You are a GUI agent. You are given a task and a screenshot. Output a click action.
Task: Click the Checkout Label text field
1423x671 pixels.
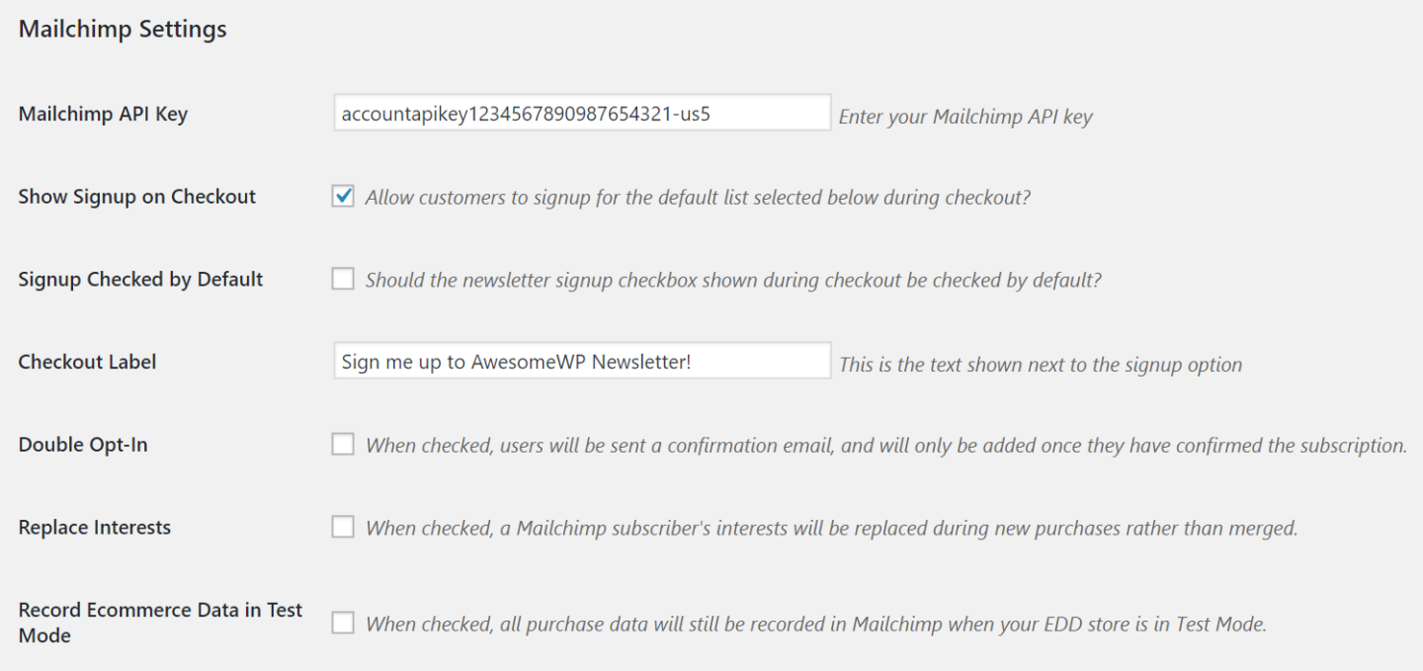(x=581, y=361)
